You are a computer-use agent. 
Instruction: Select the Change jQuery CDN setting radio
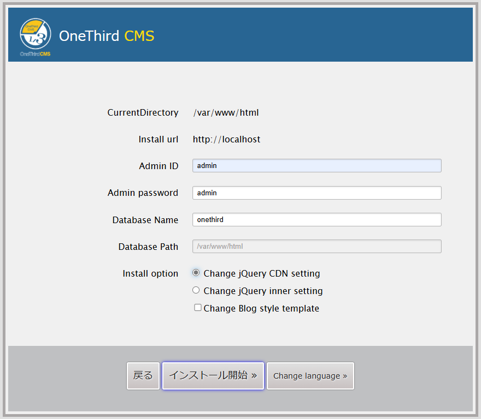click(x=196, y=273)
